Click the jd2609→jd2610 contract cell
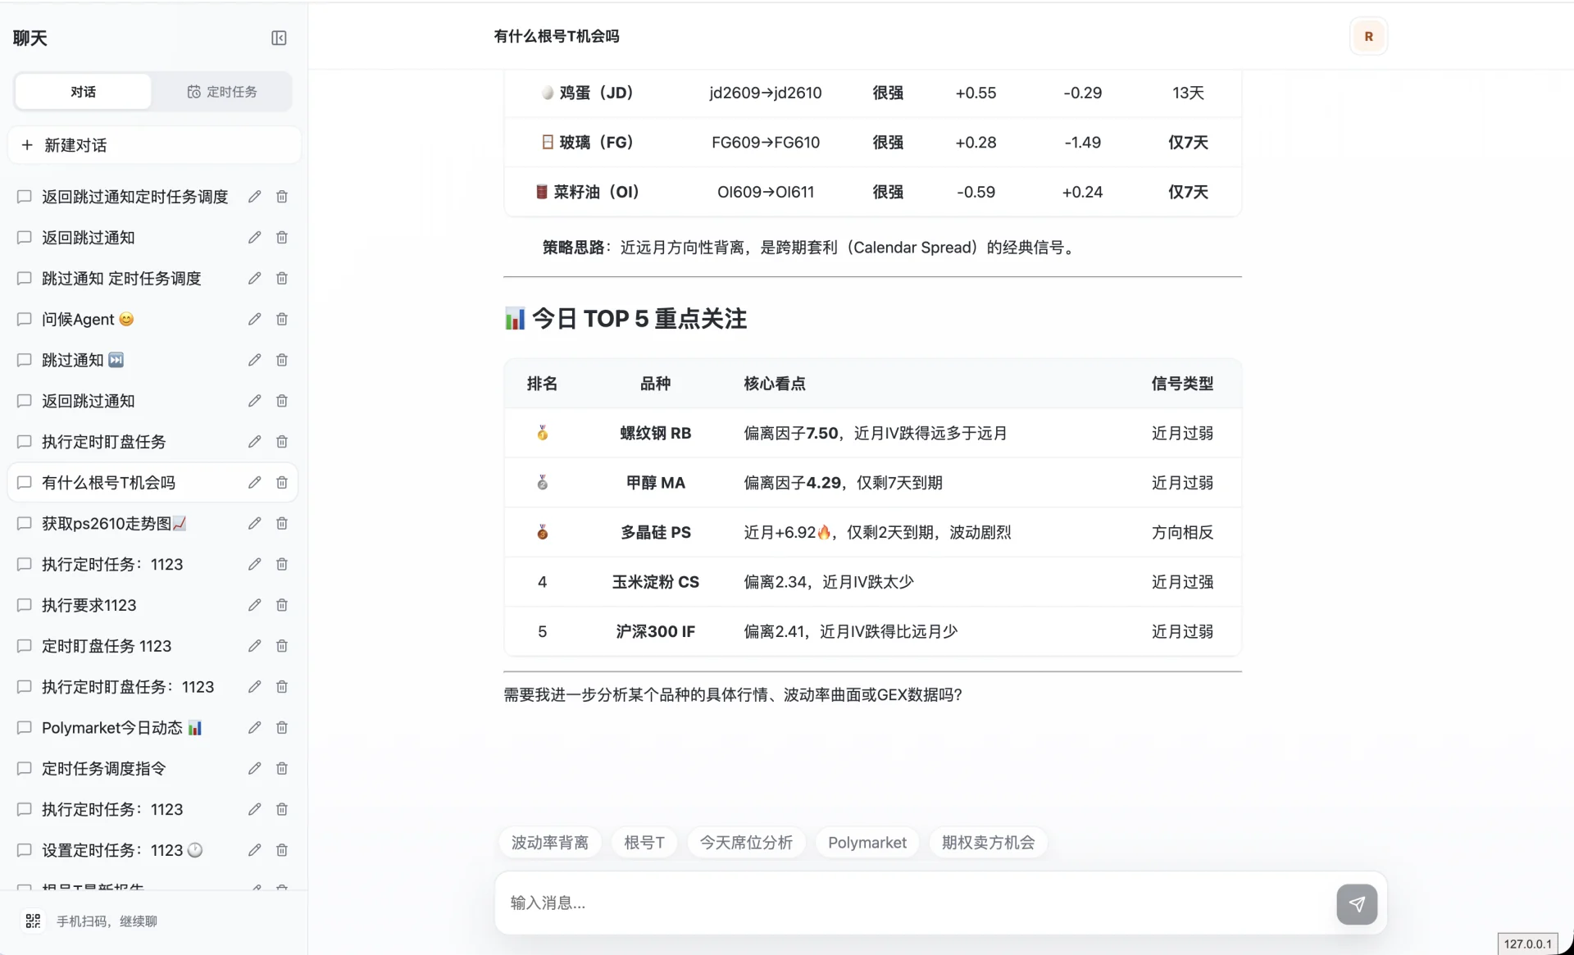The width and height of the screenshot is (1574, 955). (766, 93)
